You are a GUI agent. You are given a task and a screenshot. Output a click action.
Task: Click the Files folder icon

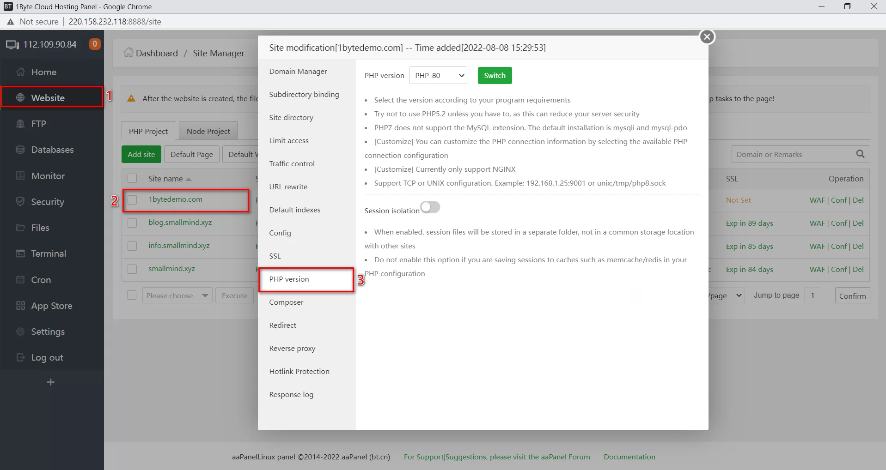pyautogui.click(x=20, y=228)
